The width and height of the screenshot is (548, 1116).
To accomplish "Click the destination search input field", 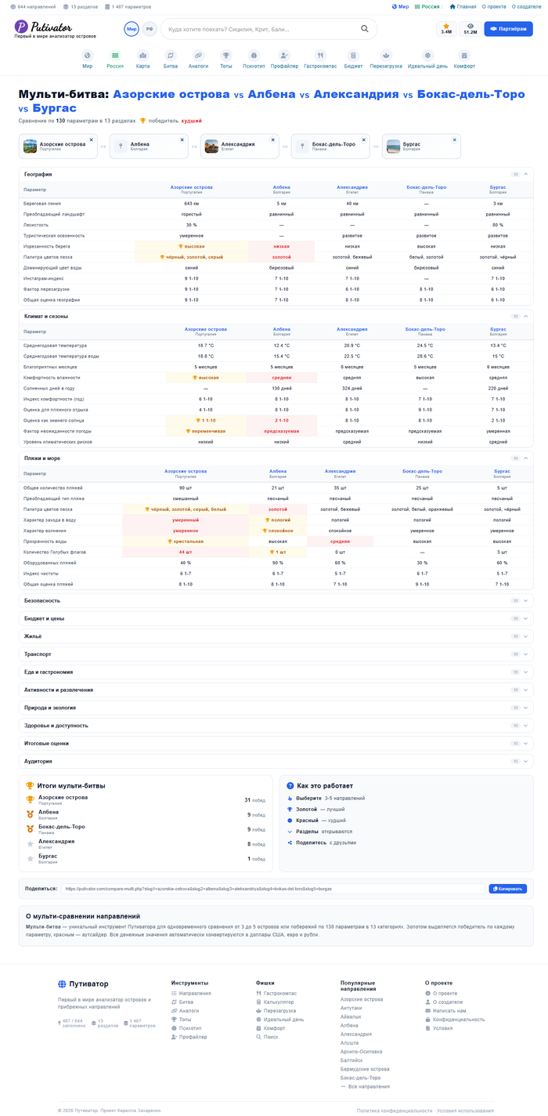I will [x=261, y=29].
